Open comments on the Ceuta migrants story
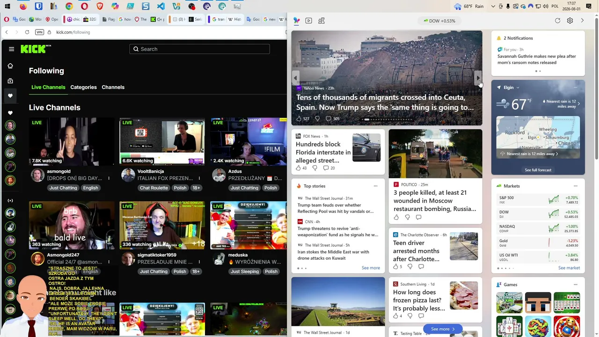This screenshot has height=337, width=599. (x=332, y=119)
